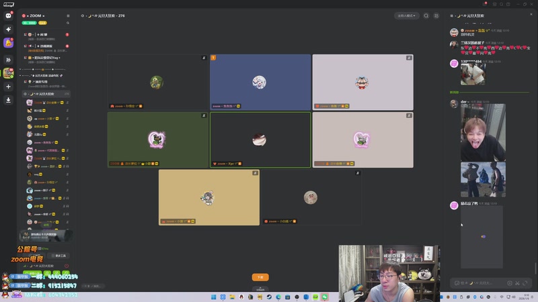The height and width of the screenshot is (302, 538).
Task: Toggle mute icon on middle-right beige tile
Action: [409, 115]
